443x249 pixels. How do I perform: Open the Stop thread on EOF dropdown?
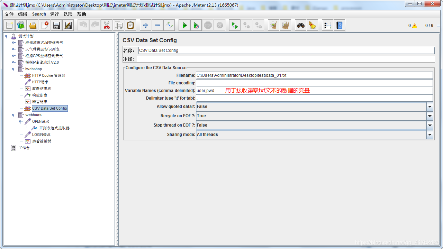coord(430,125)
